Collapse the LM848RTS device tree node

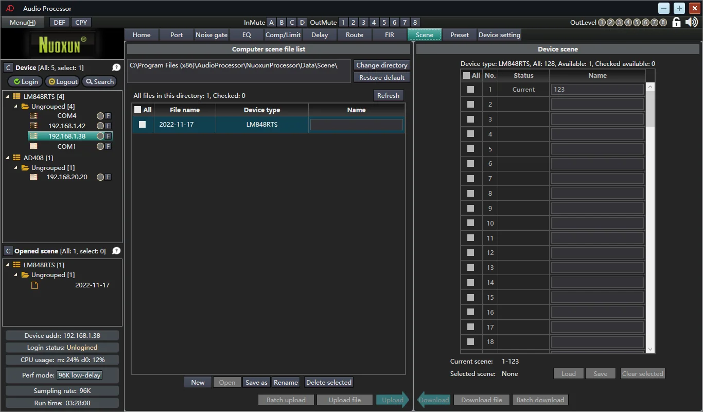(x=8, y=96)
